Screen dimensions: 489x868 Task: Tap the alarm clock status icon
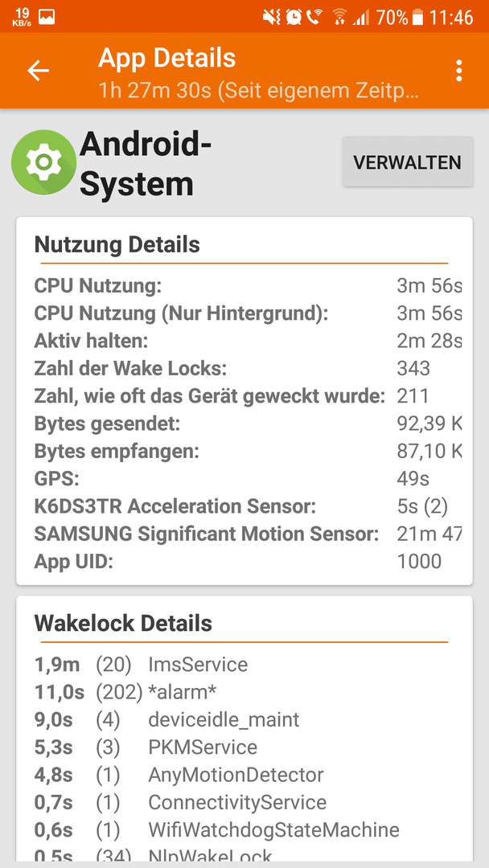[294, 17]
